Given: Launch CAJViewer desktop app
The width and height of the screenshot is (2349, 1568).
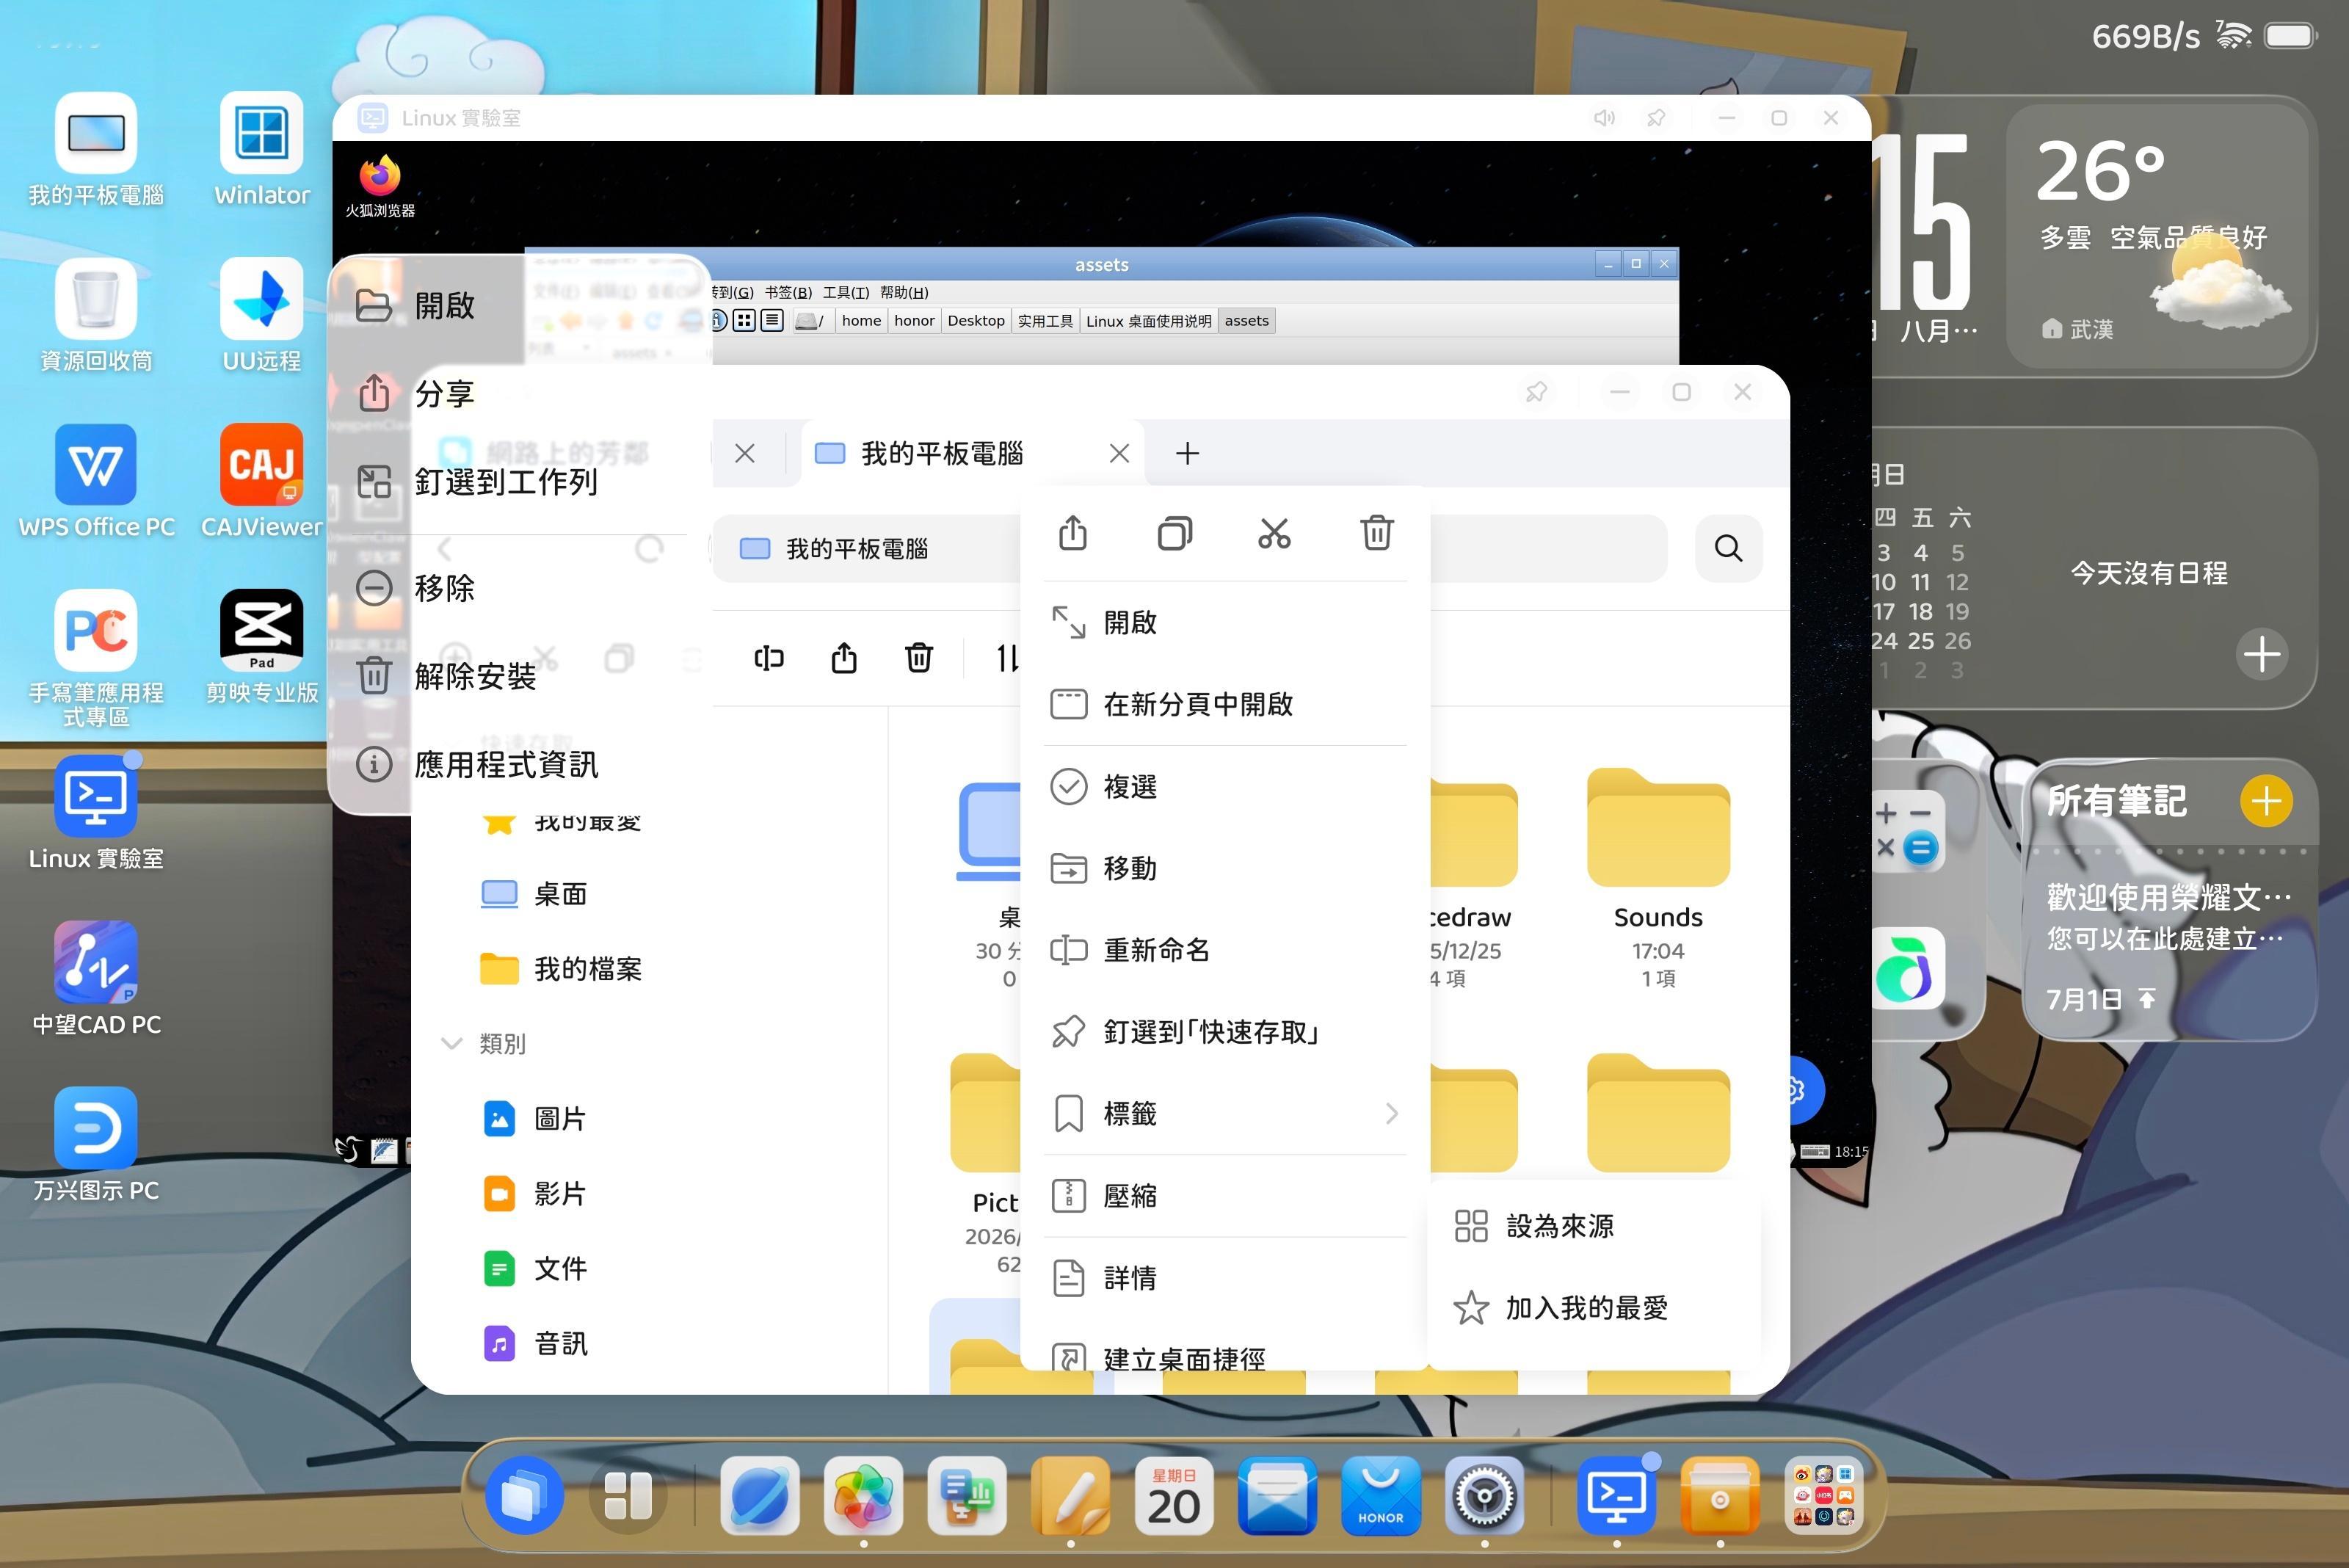Looking at the screenshot, I should (x=261, y=481).
